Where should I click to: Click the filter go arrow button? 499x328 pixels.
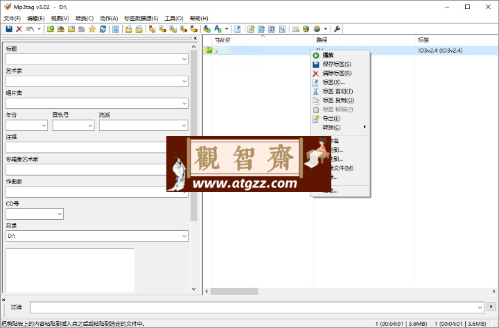point(491,307)
